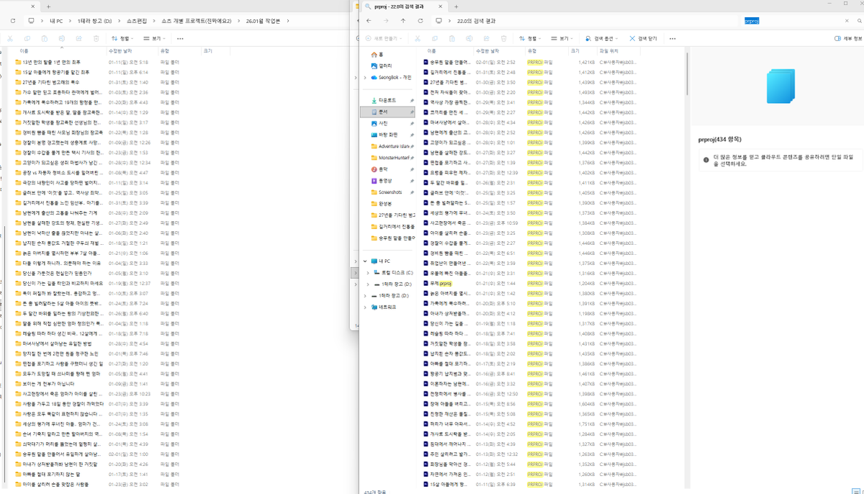
Task: Click the Back arrow in the search results window
Action: click(369, 20)
